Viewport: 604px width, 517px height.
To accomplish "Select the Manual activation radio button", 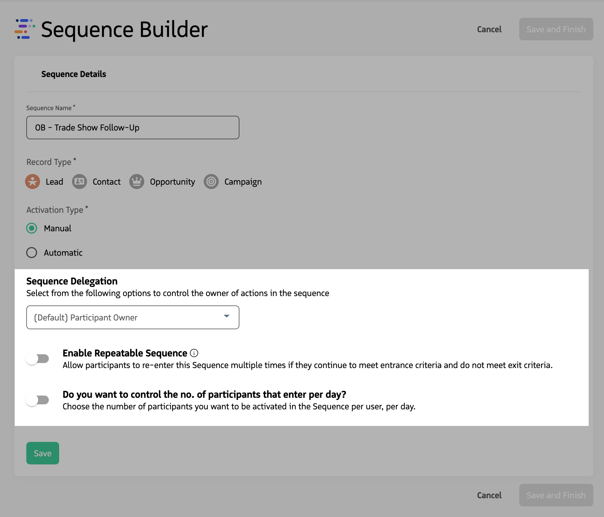I will pos(32,228).
